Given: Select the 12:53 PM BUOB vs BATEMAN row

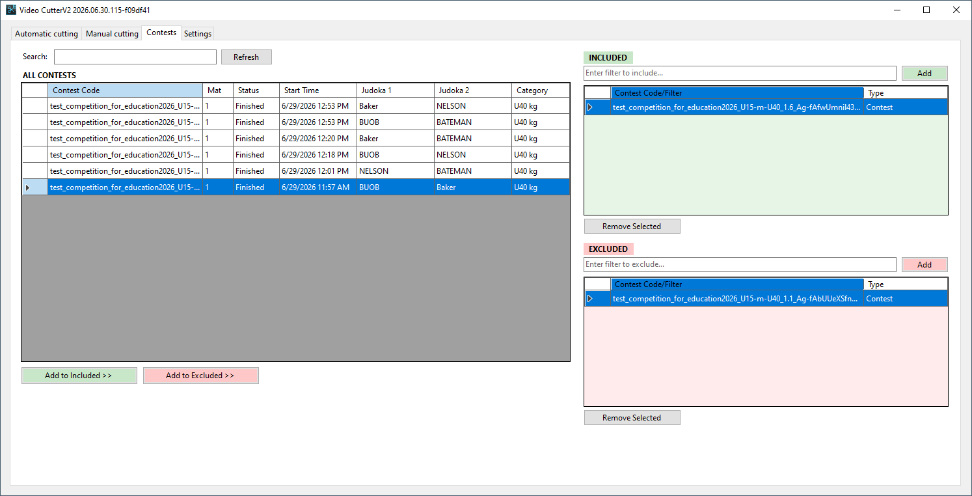Looking at the screenshot, I should pos(296,122).
